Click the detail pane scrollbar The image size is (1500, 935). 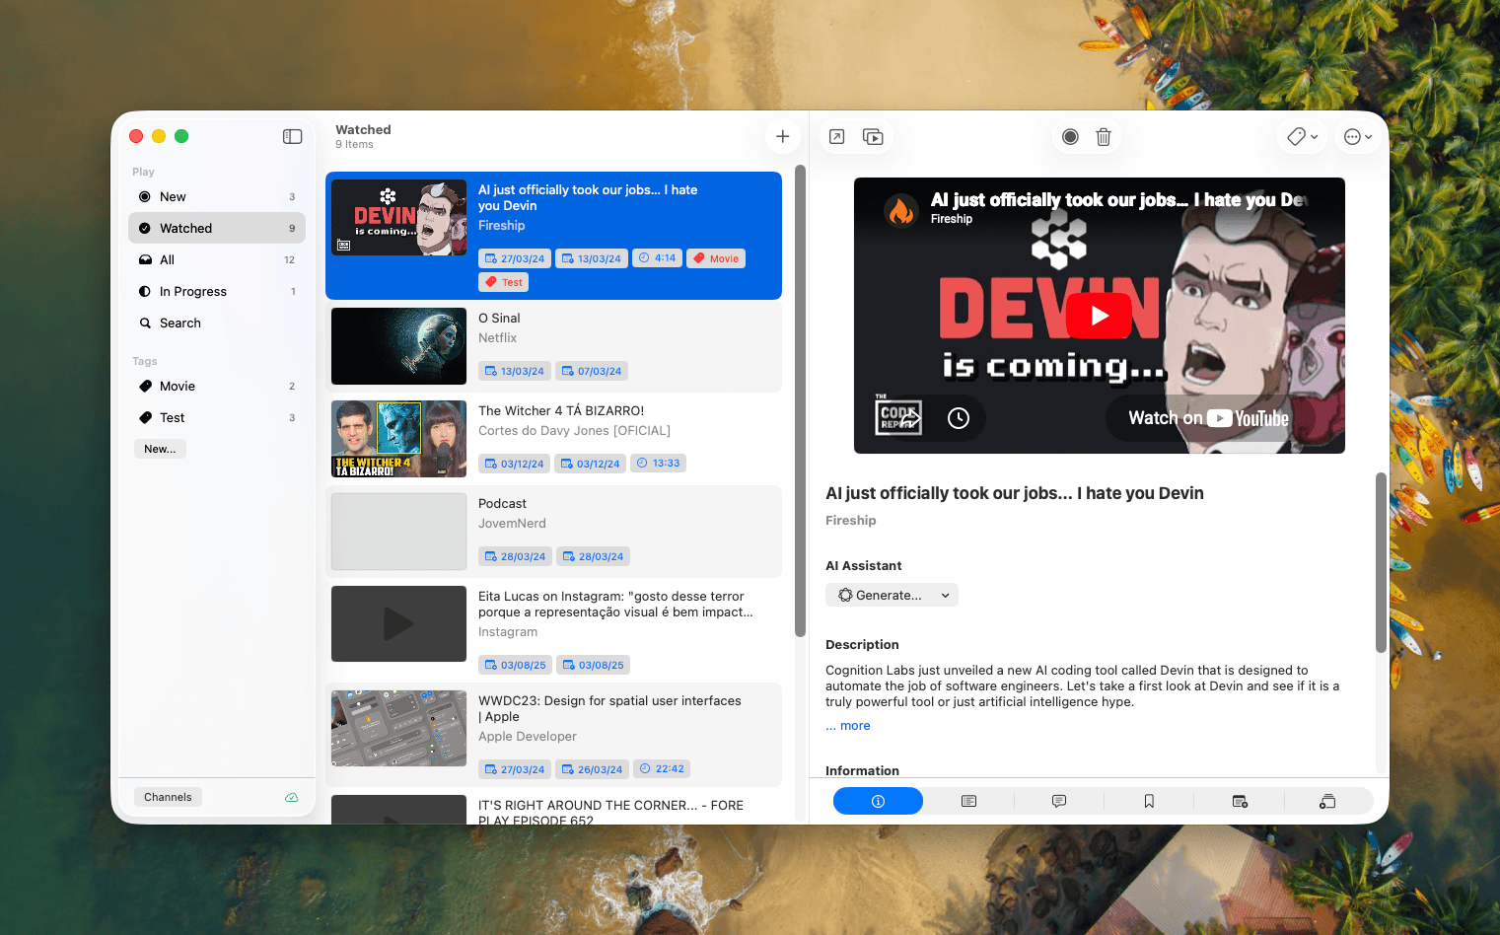point(1381,562)
